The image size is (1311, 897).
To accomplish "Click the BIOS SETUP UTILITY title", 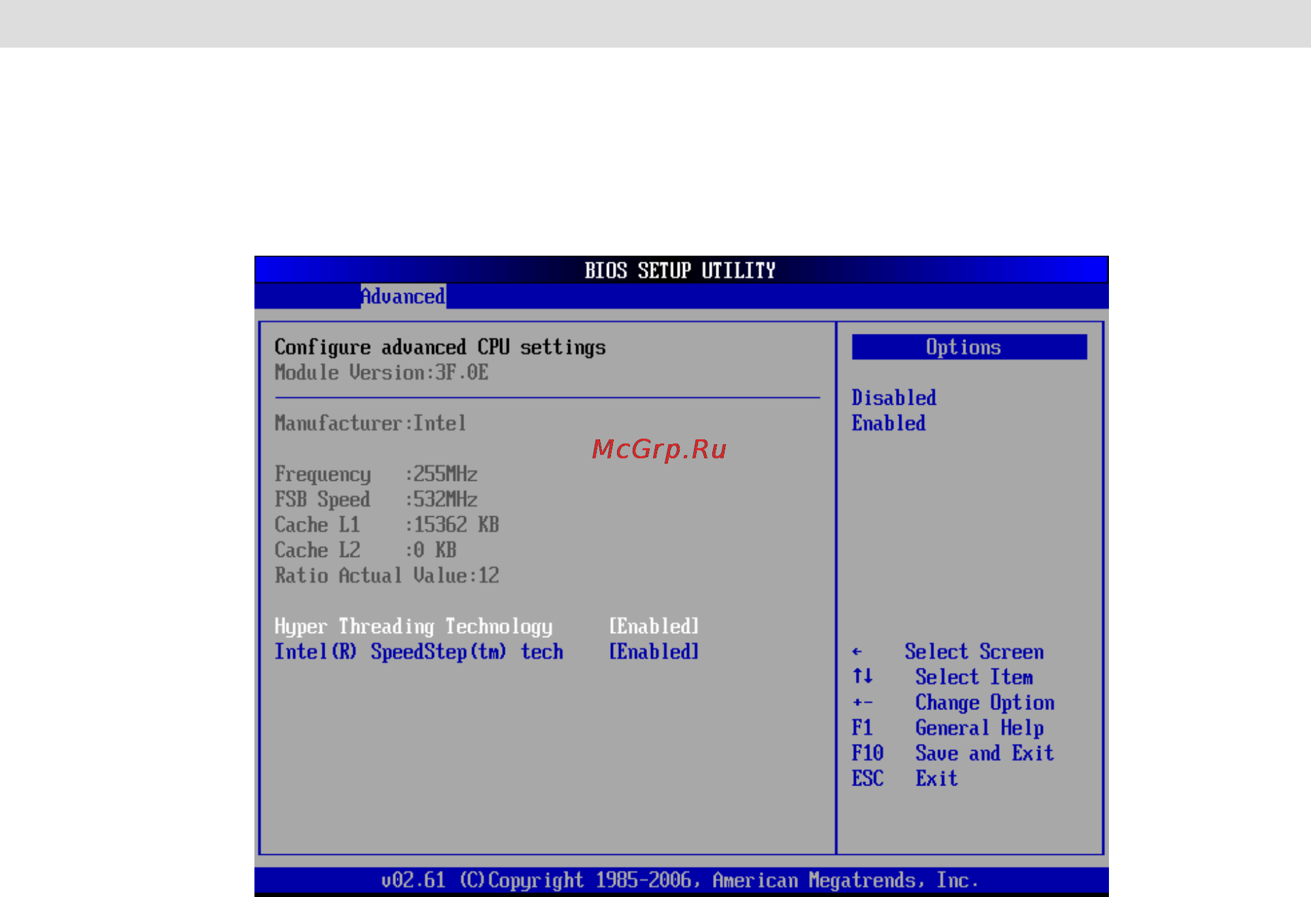I will click(680, 271).
